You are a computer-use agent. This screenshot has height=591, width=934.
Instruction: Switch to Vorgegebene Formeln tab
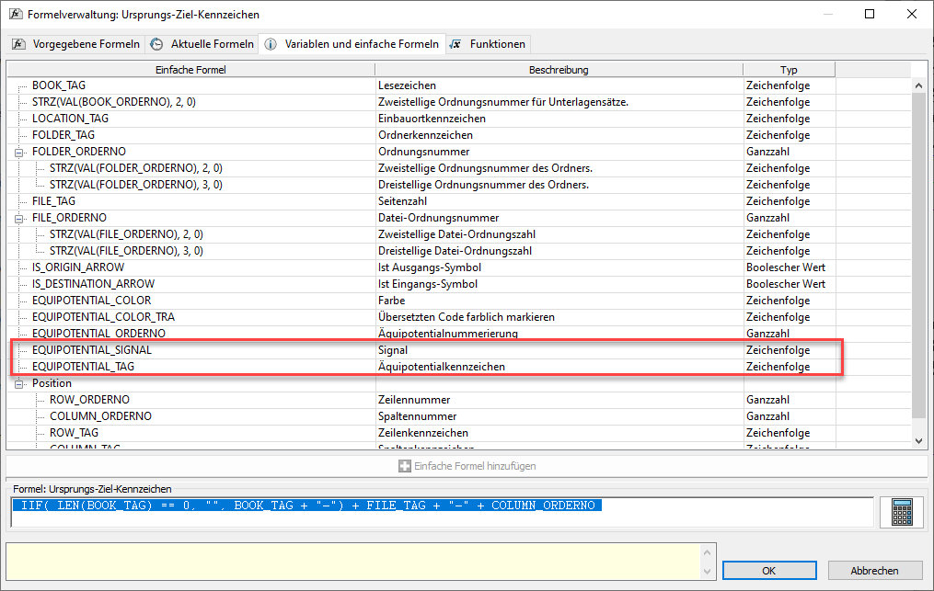coord(76,44)
